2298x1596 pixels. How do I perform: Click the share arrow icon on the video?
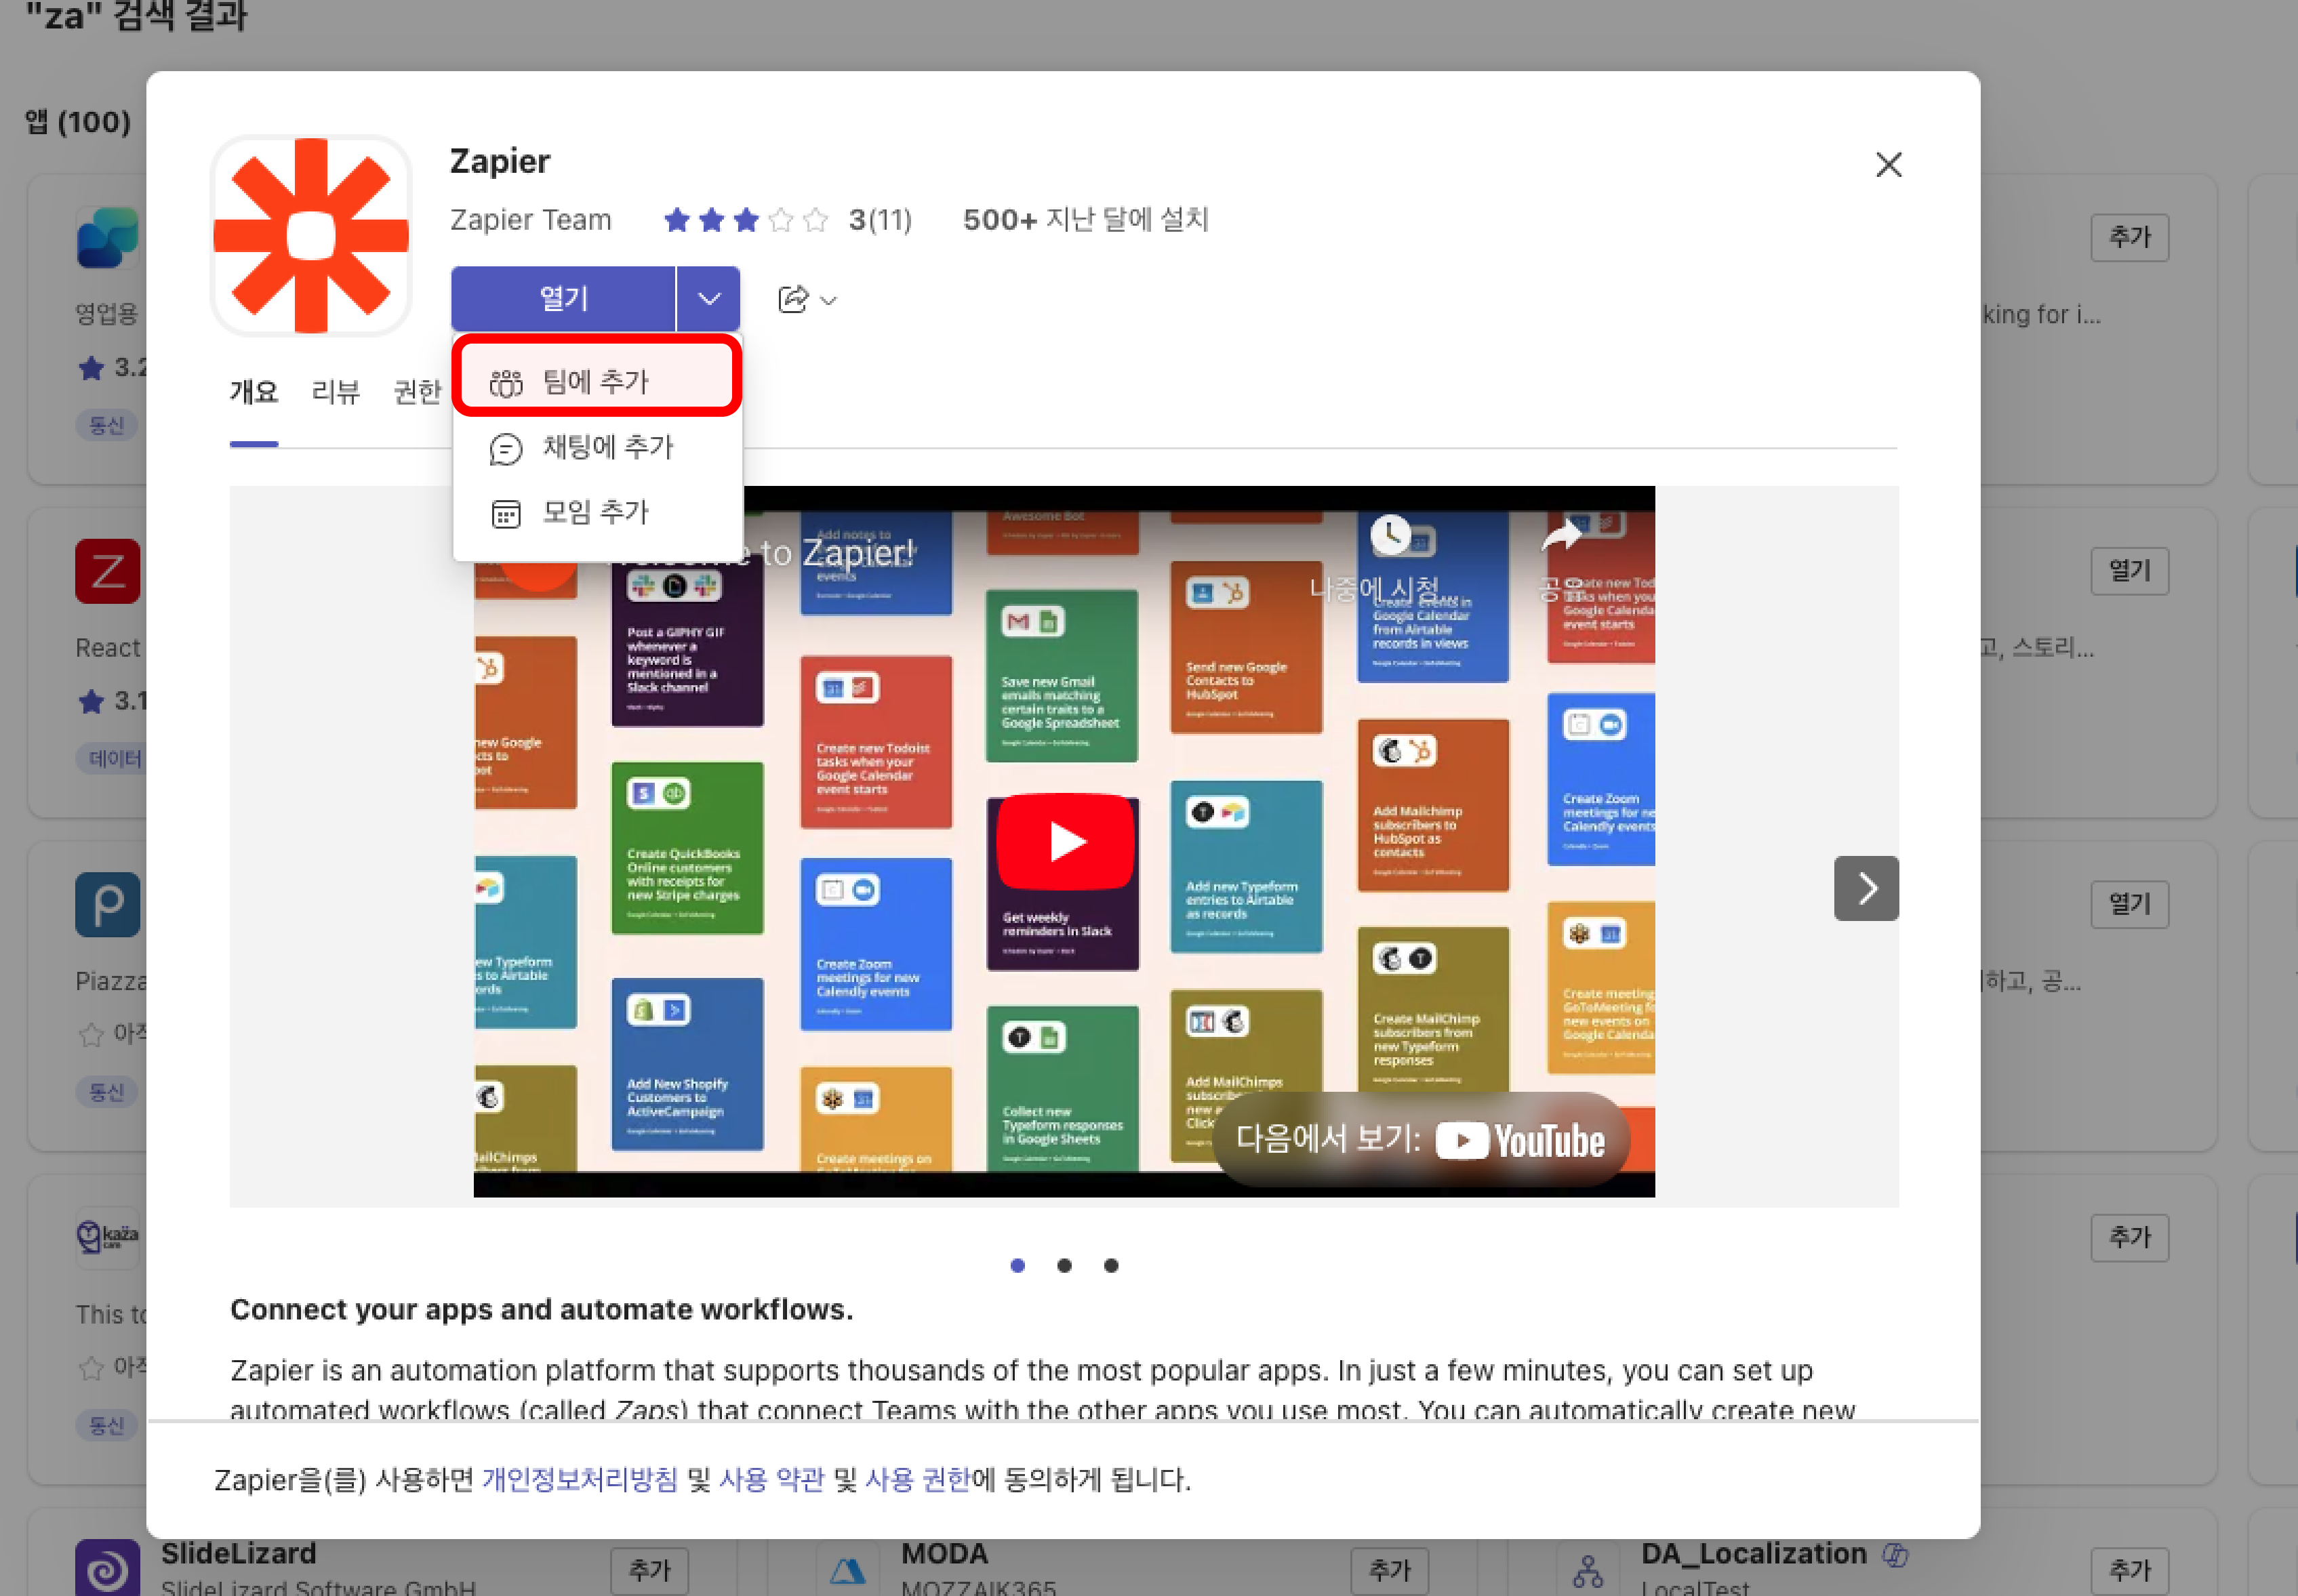[x=1562, y=537]
